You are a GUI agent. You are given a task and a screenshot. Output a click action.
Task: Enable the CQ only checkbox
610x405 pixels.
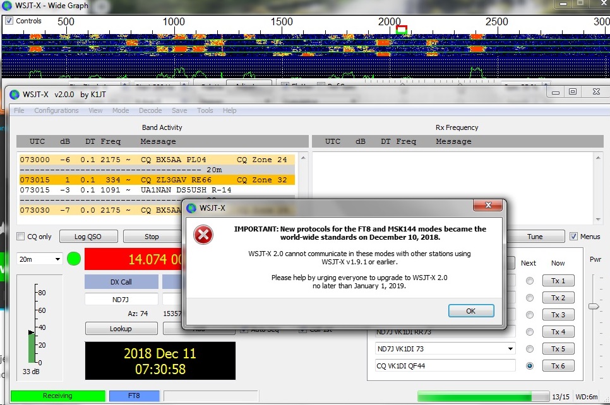(x=21, y=237)
